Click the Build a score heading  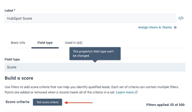point(19,78)
